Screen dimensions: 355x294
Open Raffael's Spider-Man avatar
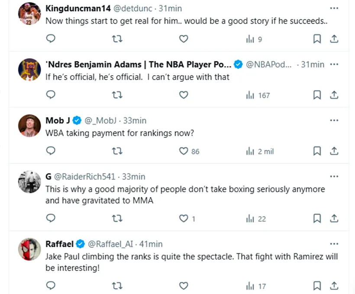coord(29,250)
